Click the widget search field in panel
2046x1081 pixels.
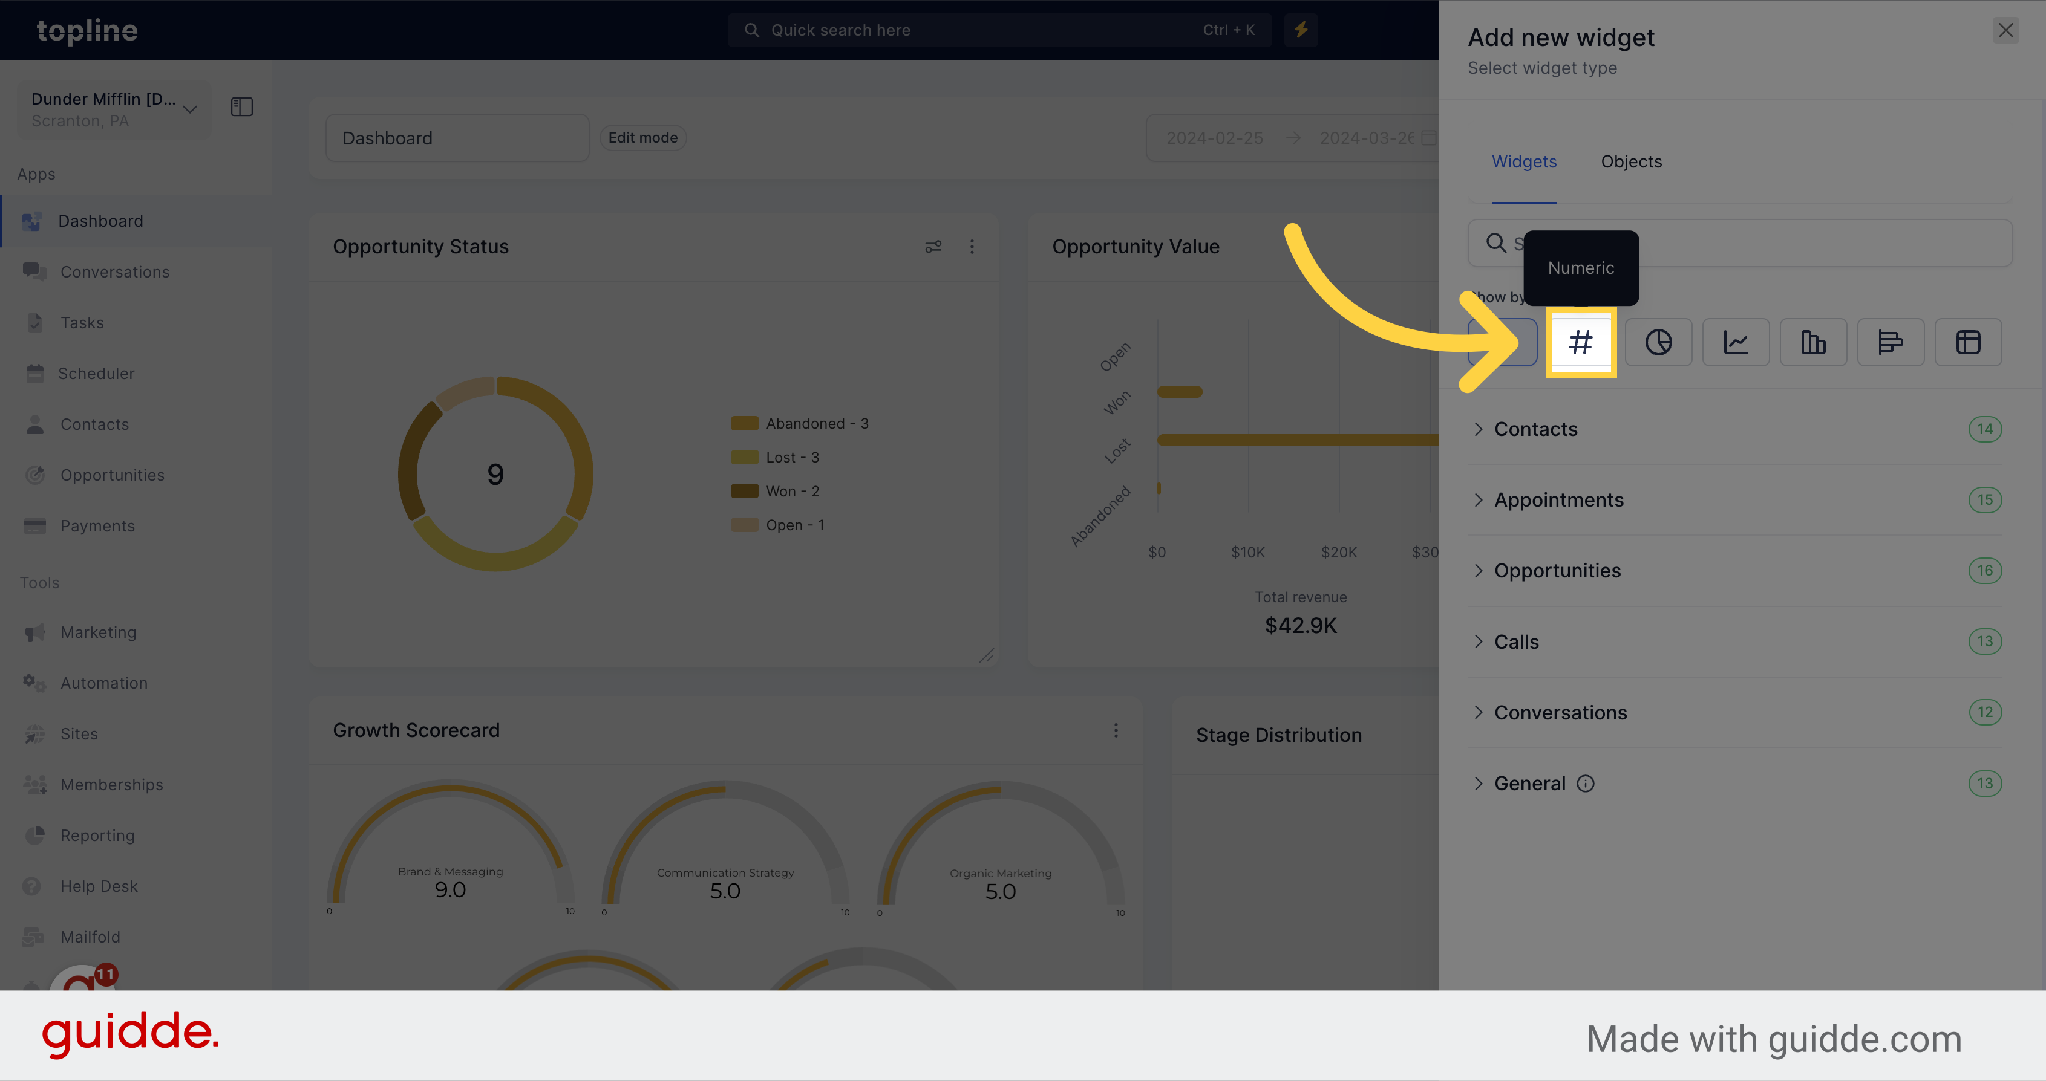tap(1739, 243)
